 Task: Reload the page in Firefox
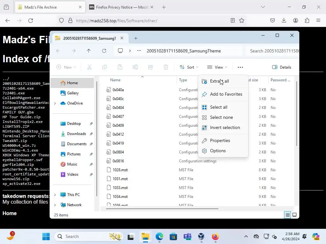[x=31, y=21]
